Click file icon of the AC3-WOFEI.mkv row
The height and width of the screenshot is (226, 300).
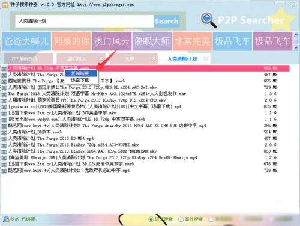(x=4, y=145)
